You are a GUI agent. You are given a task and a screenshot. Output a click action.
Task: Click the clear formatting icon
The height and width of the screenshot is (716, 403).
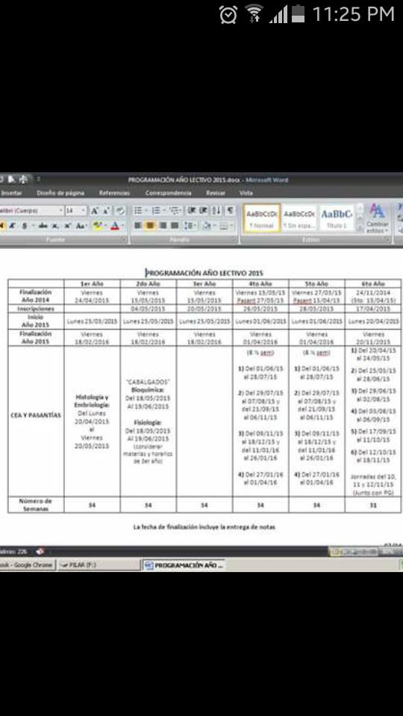point(119,210)
